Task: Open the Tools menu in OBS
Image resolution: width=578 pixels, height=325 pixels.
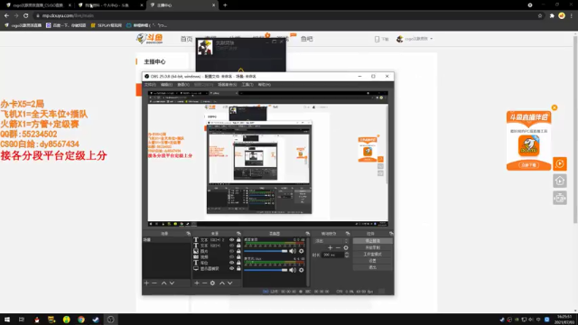Action: click(247, 85)
